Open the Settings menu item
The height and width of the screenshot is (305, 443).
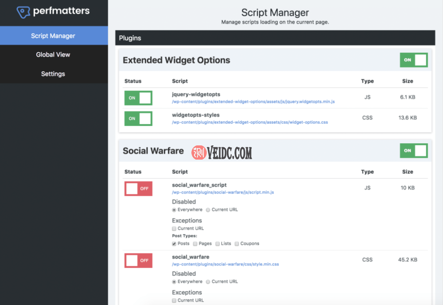53,74
